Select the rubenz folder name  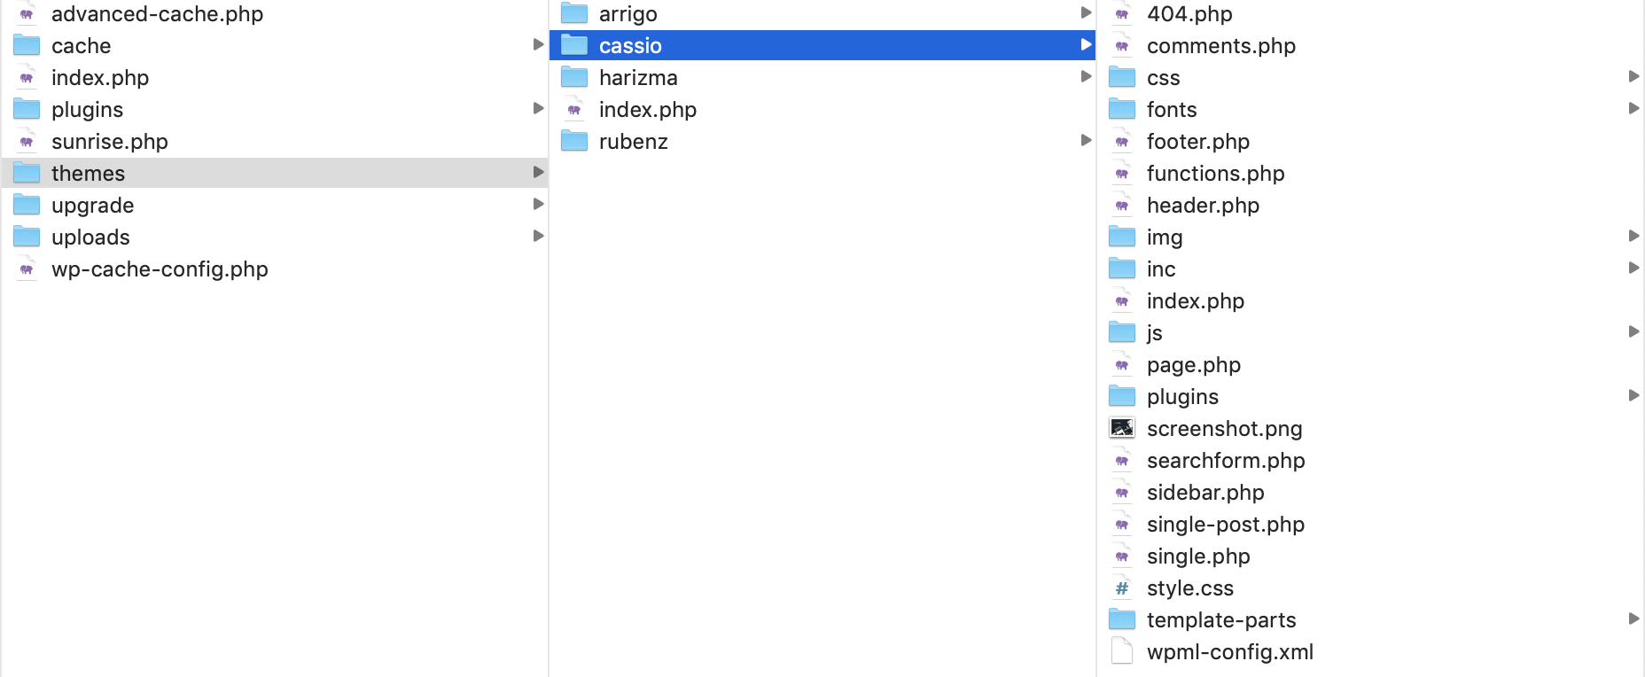[633, 142]
